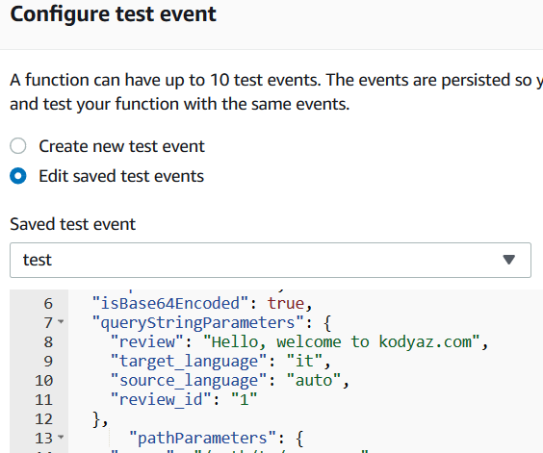
Task: Collapse queryStringParameters fold arrow at line 7
Action: point(61,322)
